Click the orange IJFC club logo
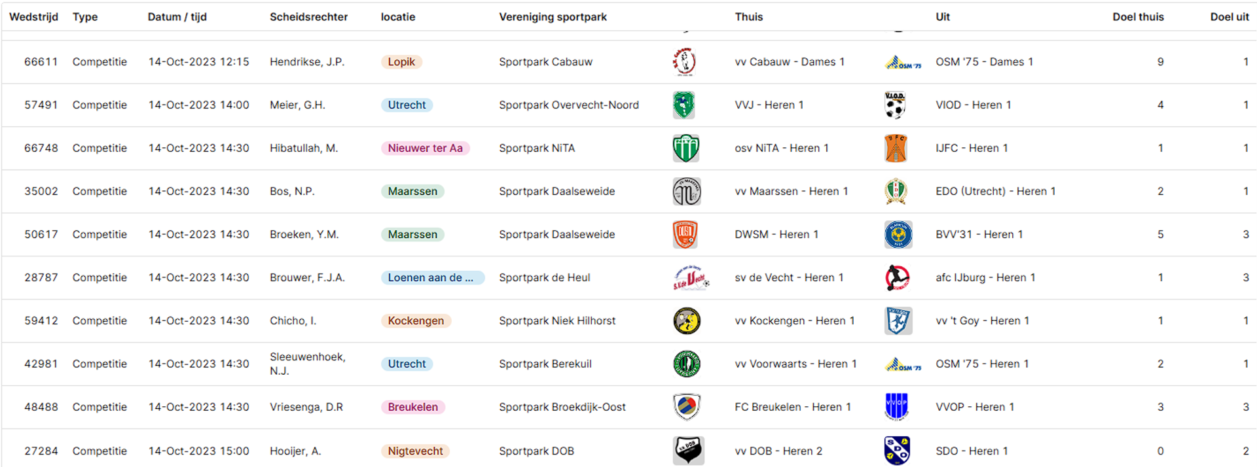The height and width of the screenshot is (467, 1257). (x=896, y=148)
